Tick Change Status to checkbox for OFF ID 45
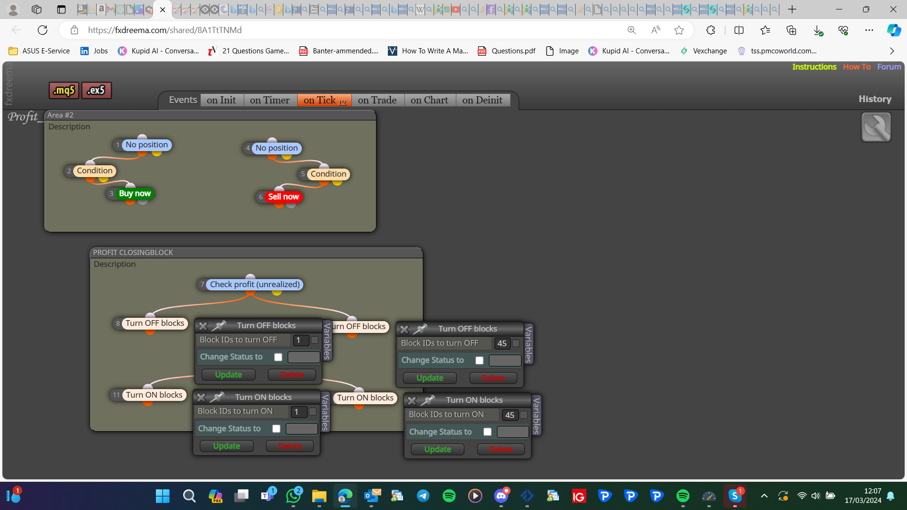Screen dimensions: 907x510 479,360
